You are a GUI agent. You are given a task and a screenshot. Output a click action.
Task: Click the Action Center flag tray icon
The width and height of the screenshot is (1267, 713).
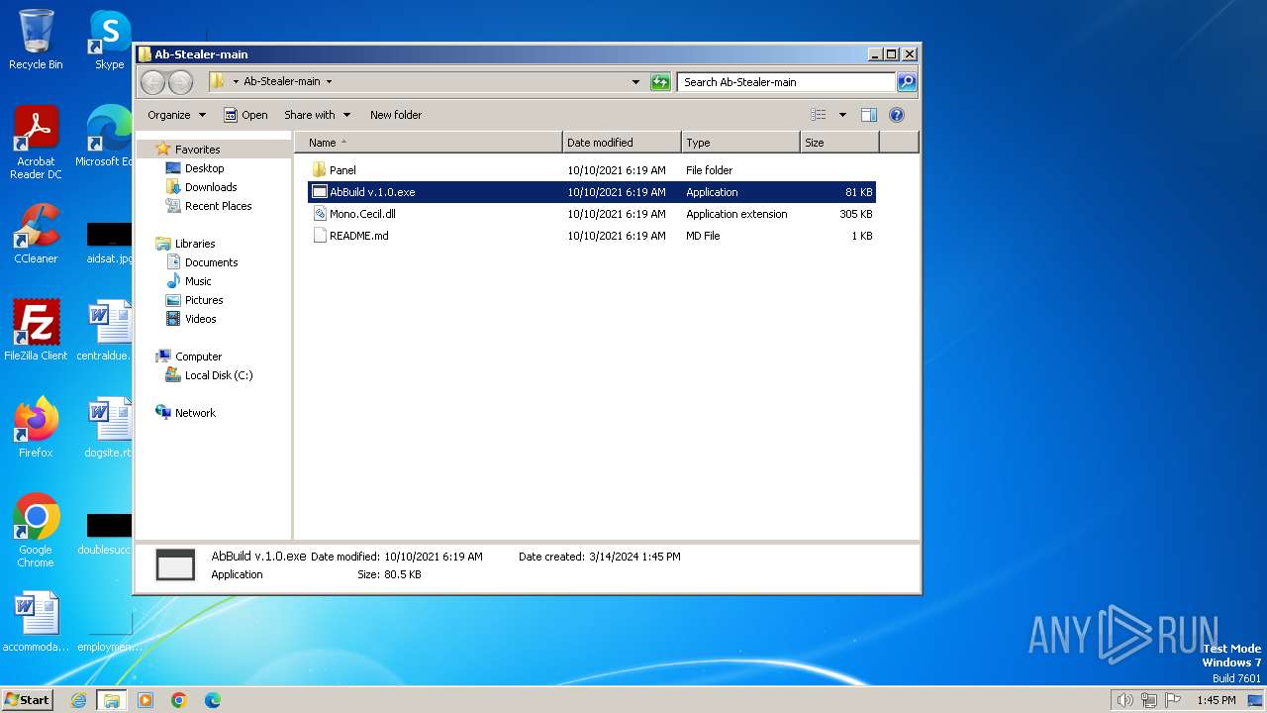point(1173,700)
